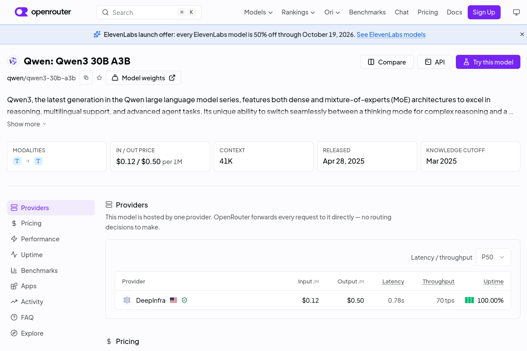Click the DeepInfra uptime bars indicator
Screen dimensions: 527x351
469,300
